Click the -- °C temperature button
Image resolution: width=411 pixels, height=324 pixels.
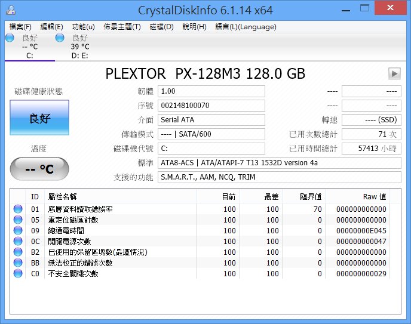[x=39, y=169]
